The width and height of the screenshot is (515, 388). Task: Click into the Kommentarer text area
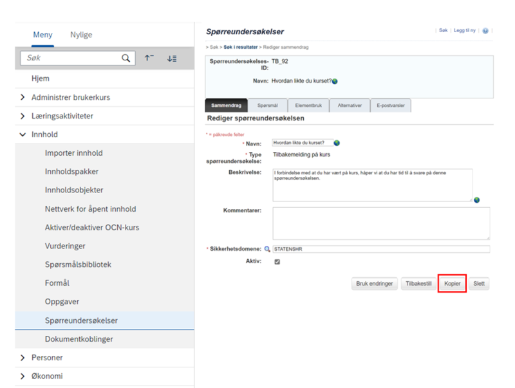click(381, 223)
